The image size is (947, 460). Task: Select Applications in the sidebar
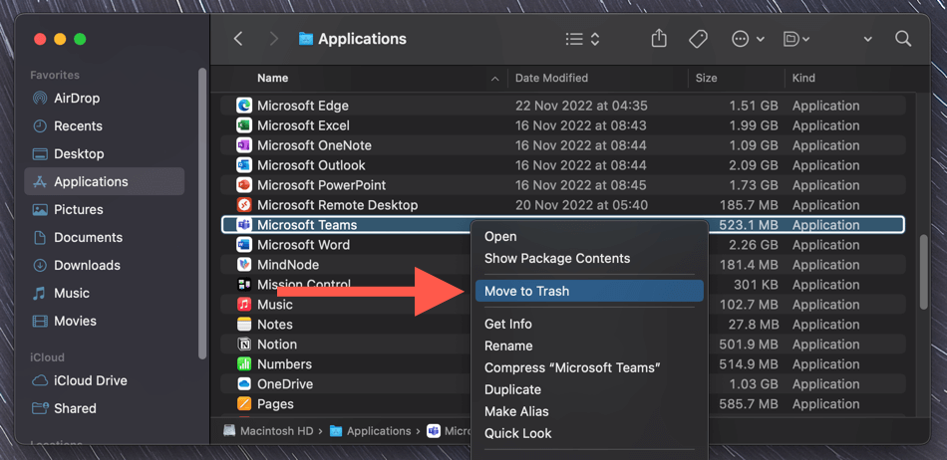(104, 181)
